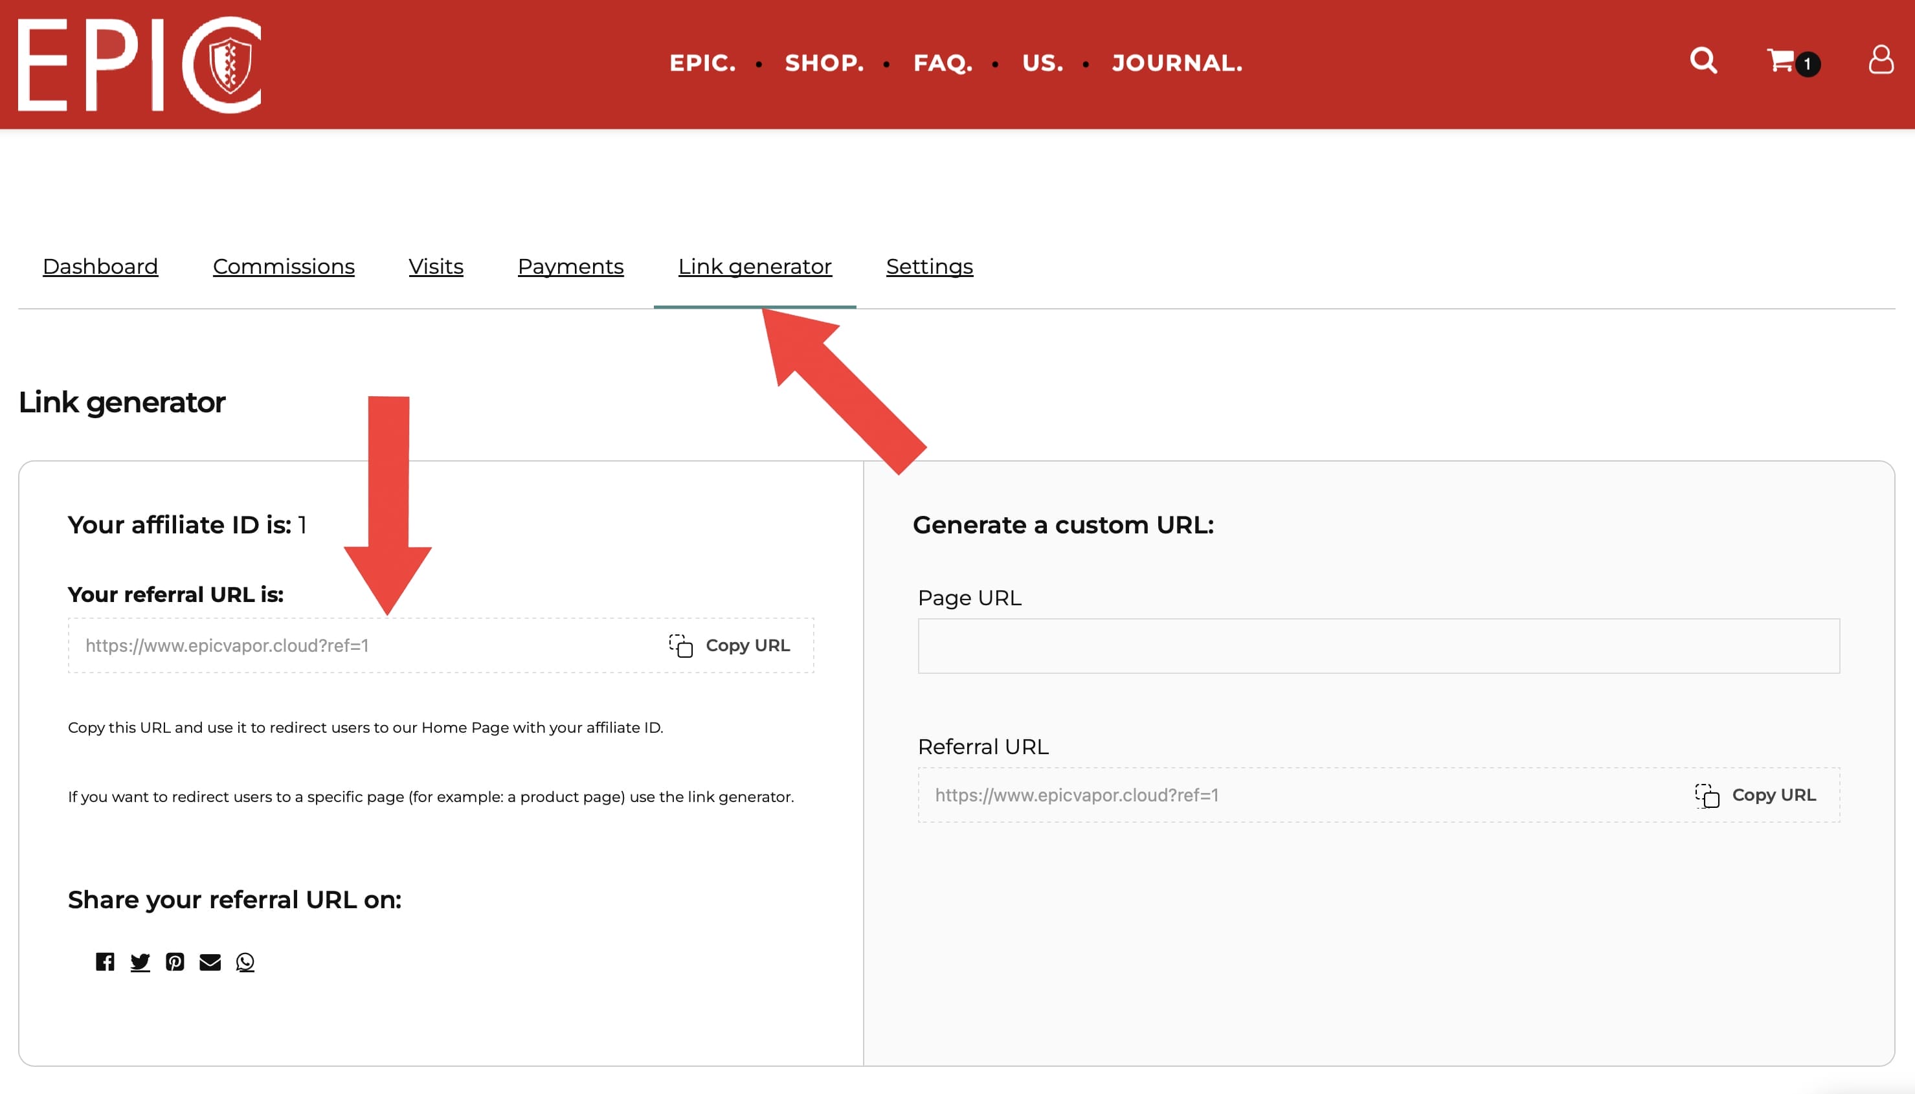Open the shopping cart icon

(1782, 61)
